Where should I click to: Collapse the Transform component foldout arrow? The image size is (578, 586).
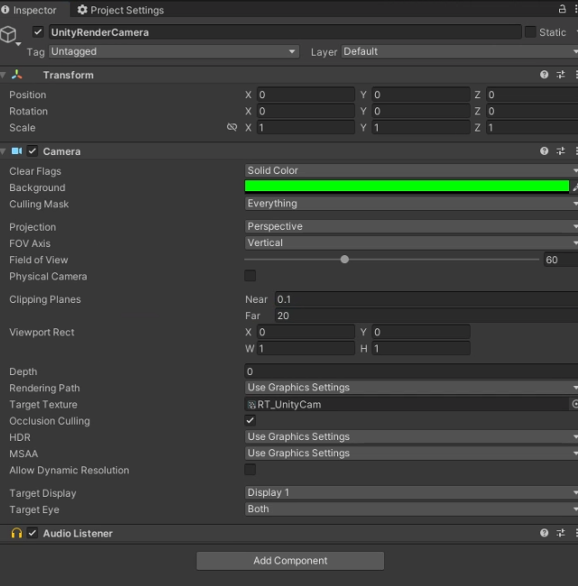3,75
